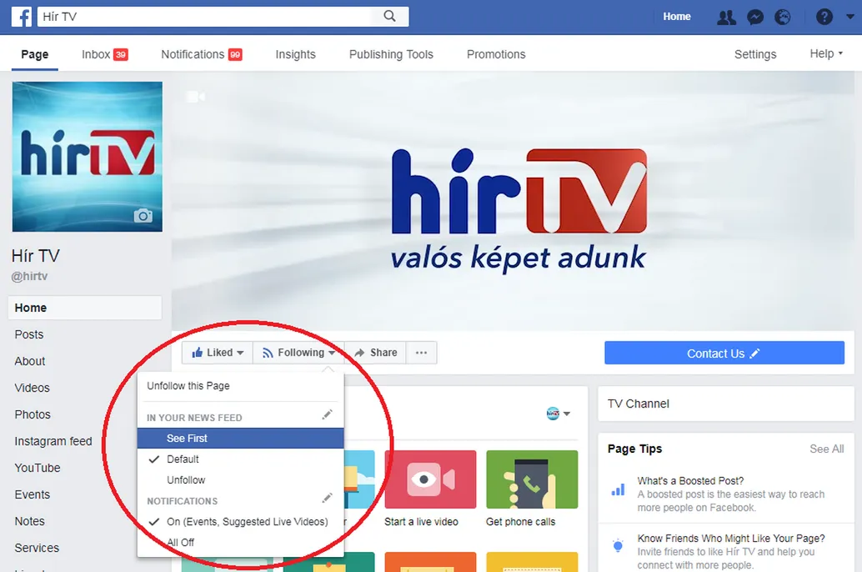Image resolution: width=862 pixels, height=572 pixels.
Task: Click the search magnifier icon
Action: [x=389, y=17]
